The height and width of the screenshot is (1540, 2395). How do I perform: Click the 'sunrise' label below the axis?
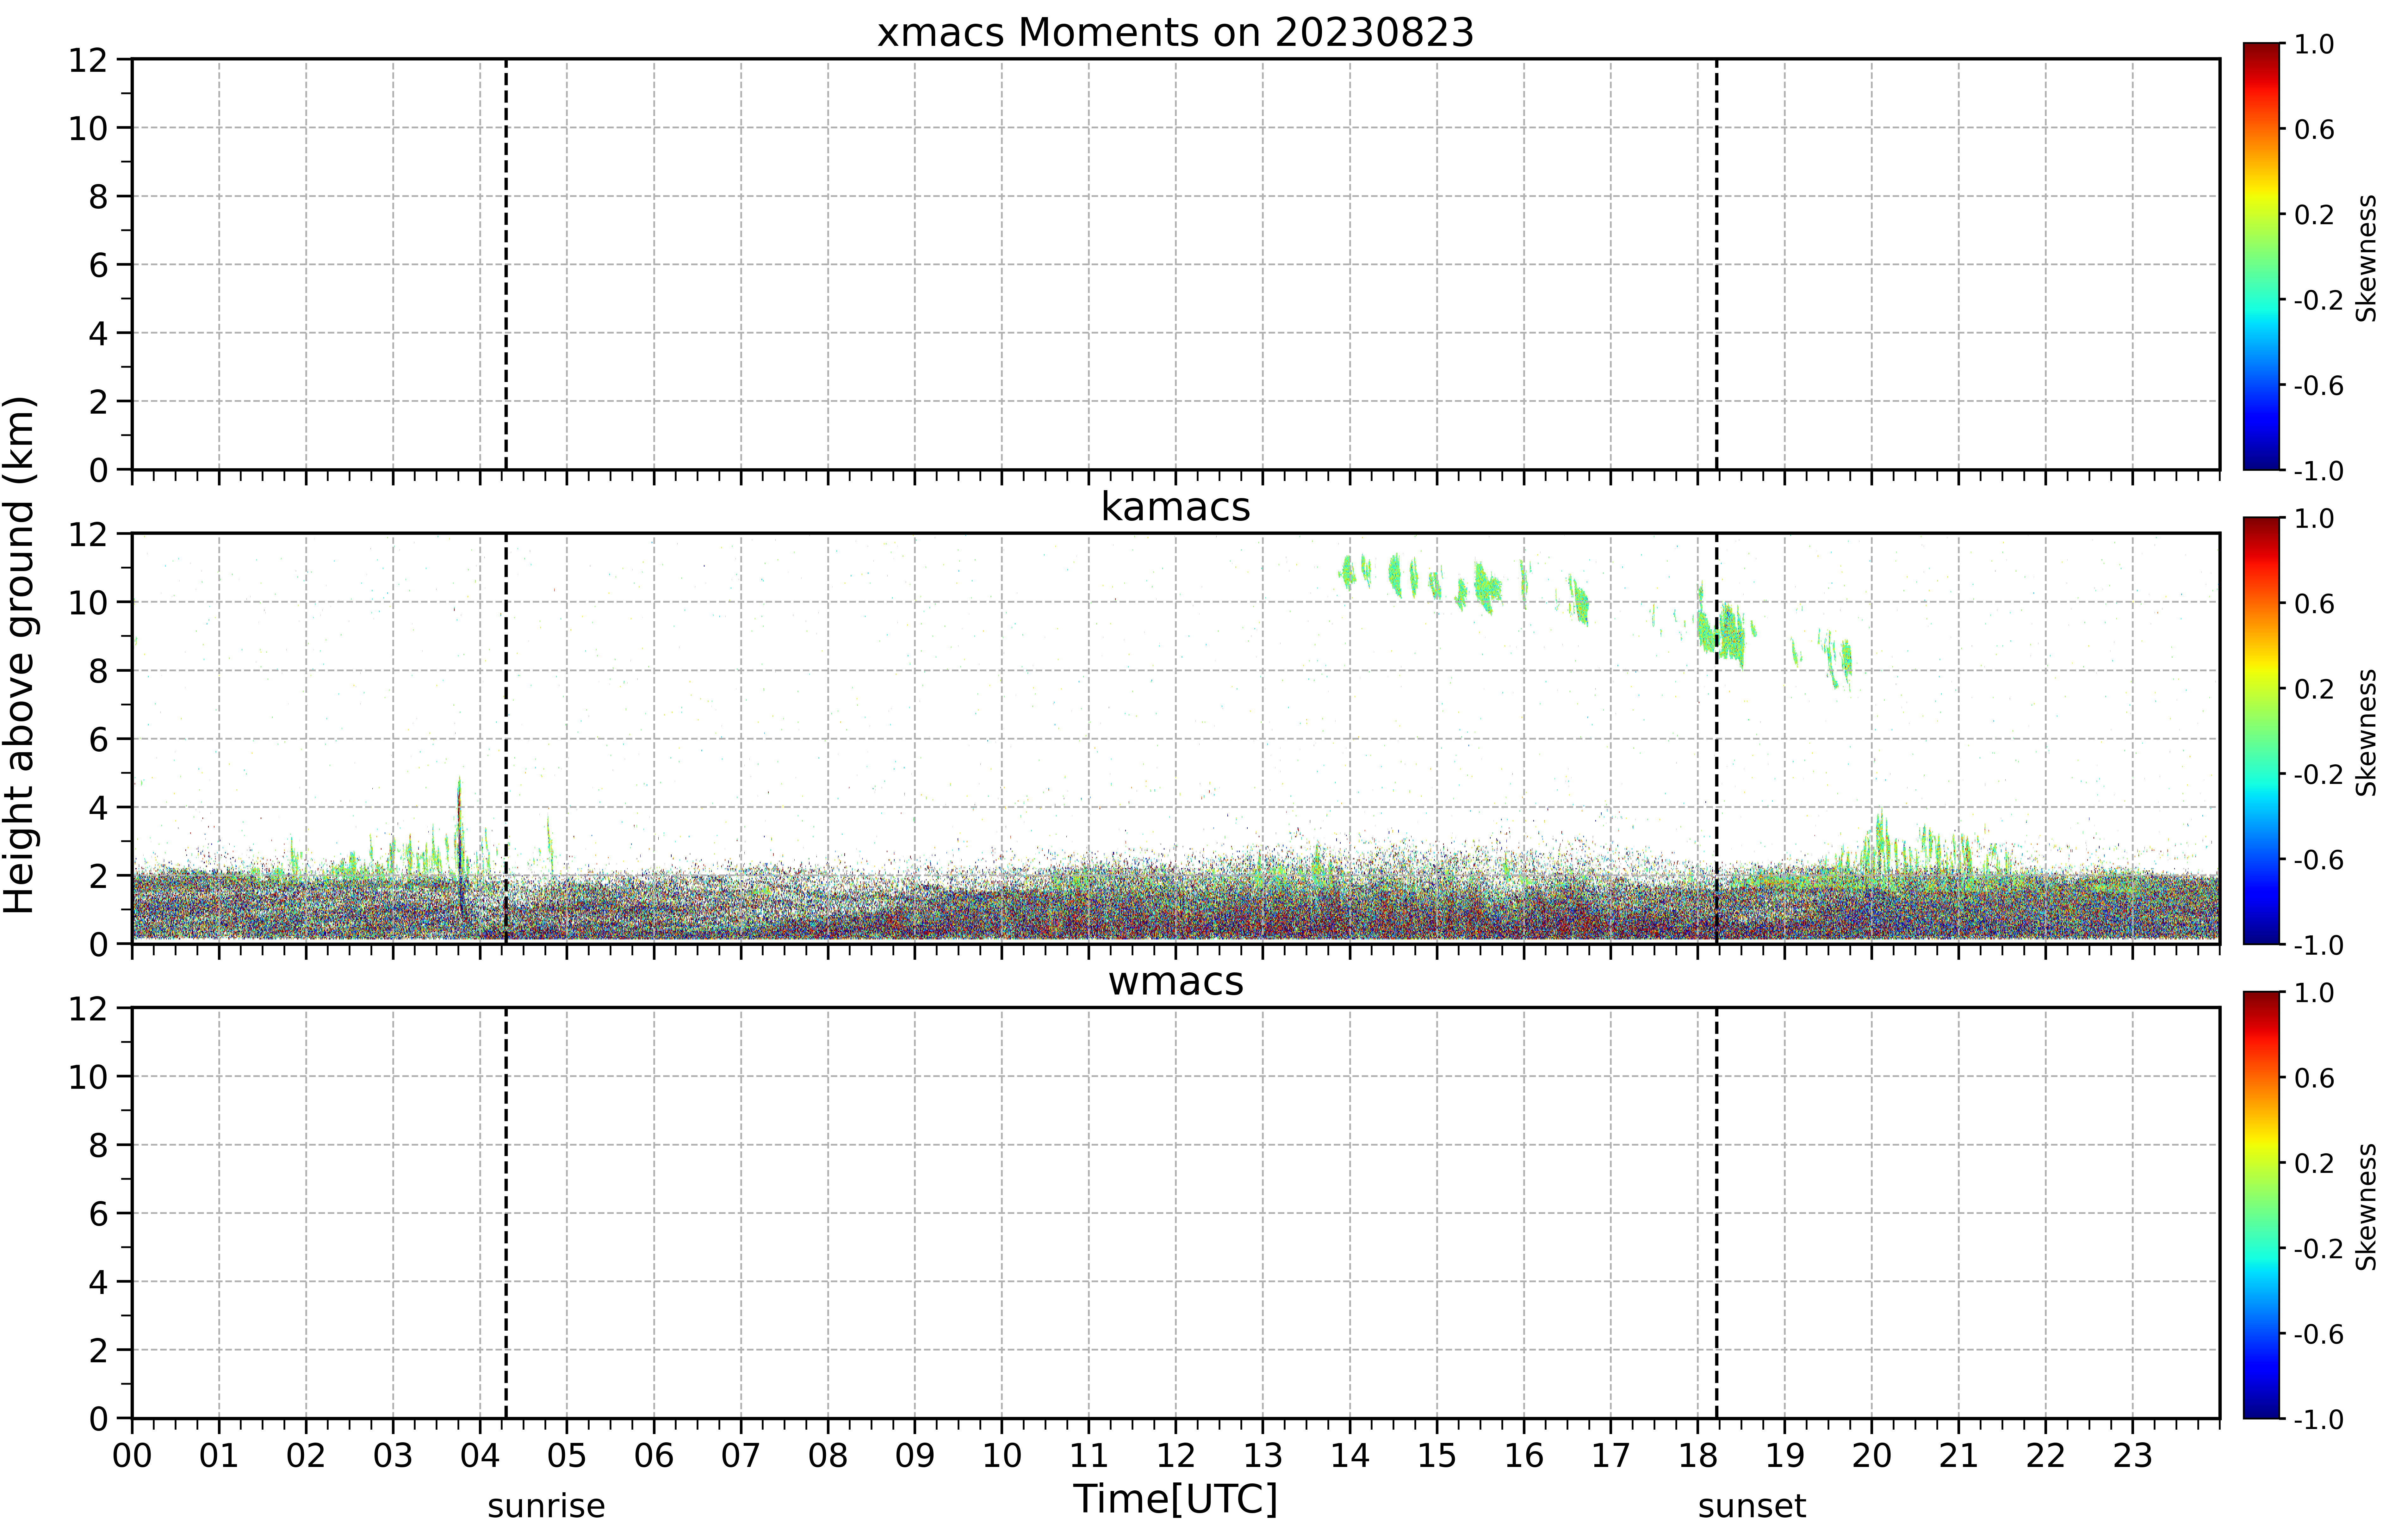[x=546, y=1506]
